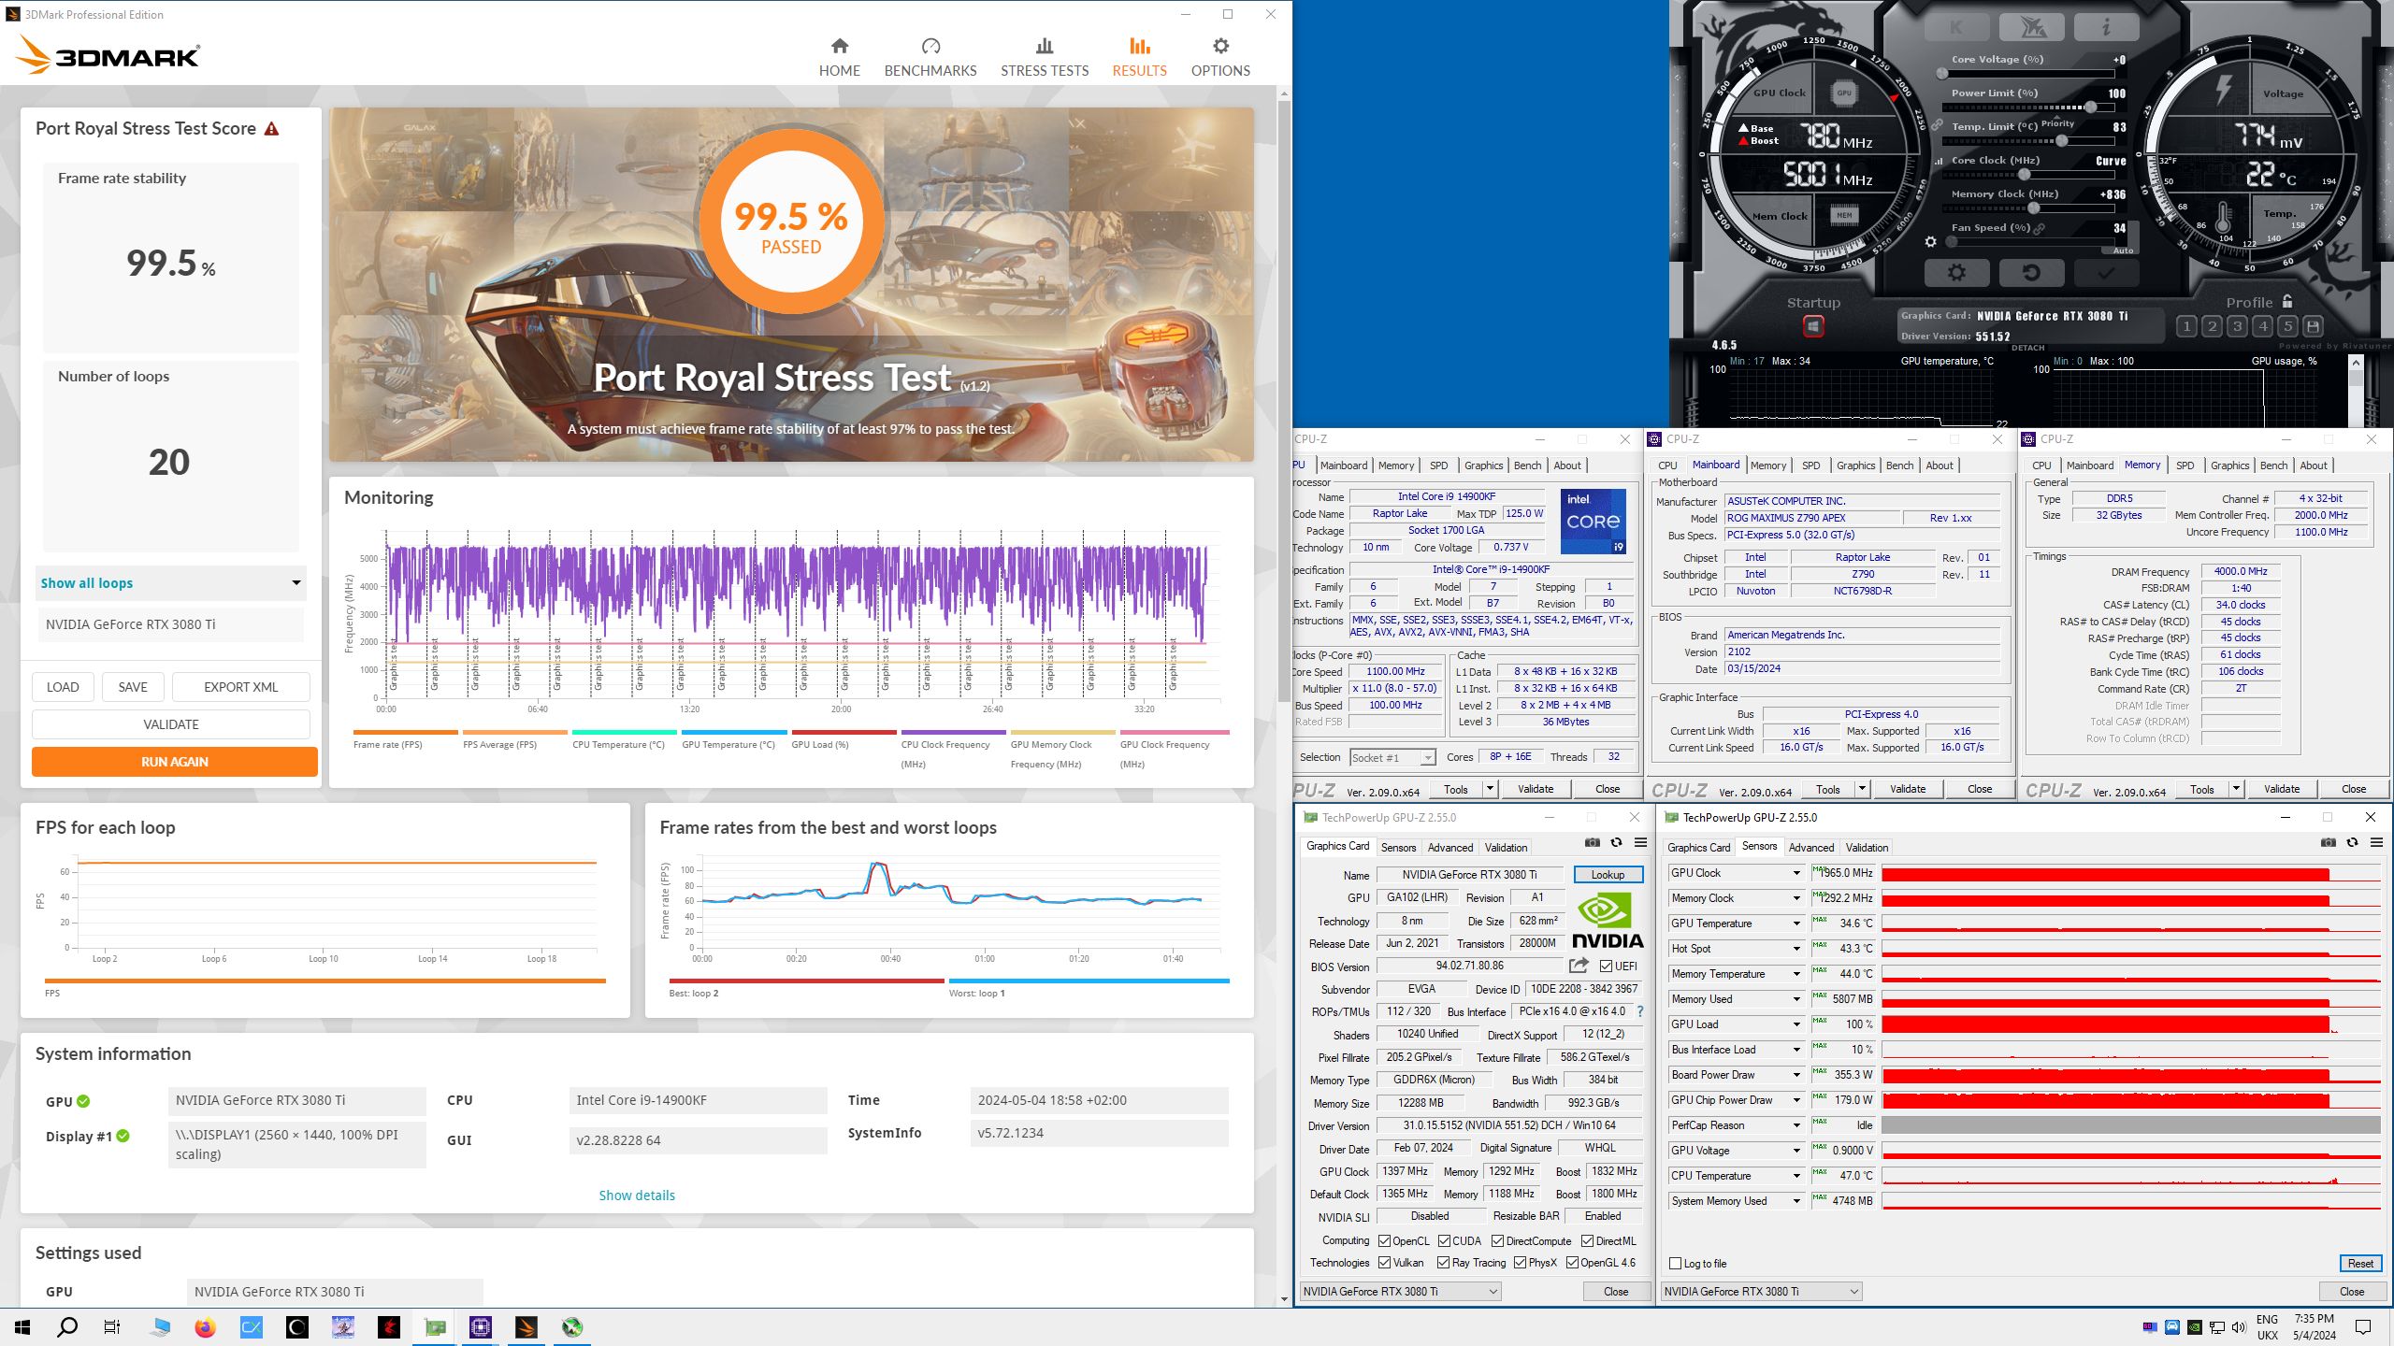
Task: Click the EXPORT XML button
Action: click(x=240, y=687)
